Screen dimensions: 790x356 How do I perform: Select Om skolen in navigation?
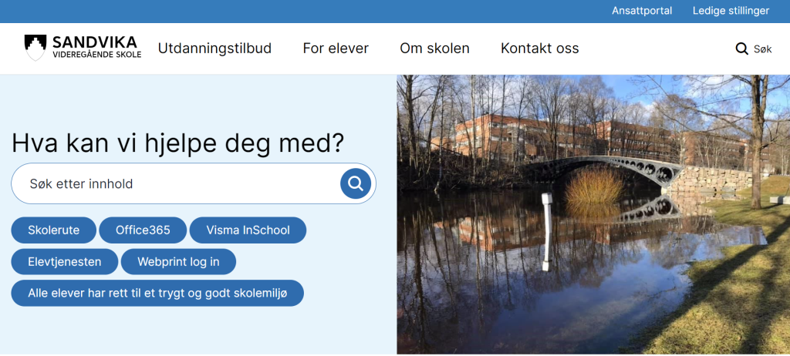coord(434,49)
